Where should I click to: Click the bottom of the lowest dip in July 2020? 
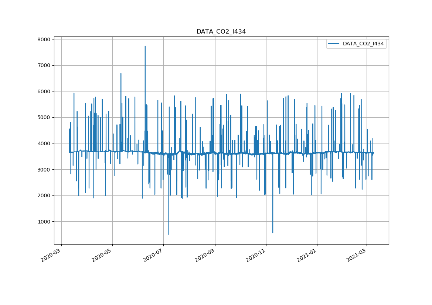pyautogui.click(x=168, y=234)
